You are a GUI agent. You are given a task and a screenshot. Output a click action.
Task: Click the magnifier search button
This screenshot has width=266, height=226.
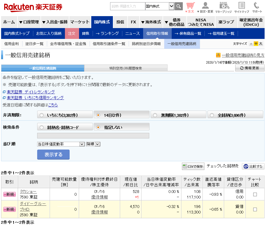[179, 6]
